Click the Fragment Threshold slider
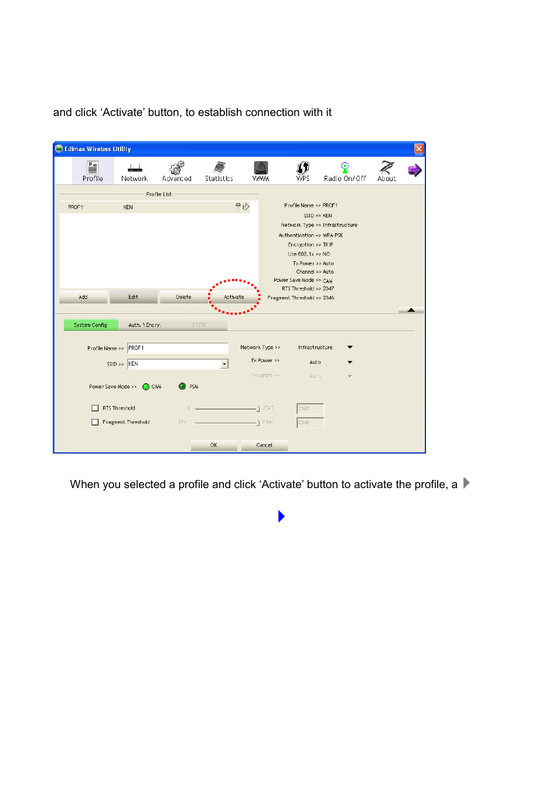This screenshot has width=559, height=791. [x=227, y=422]
